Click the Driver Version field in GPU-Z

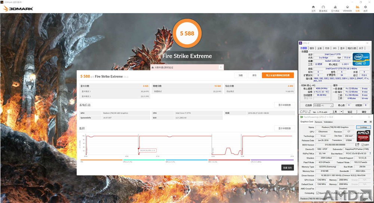tap(343, 176)
